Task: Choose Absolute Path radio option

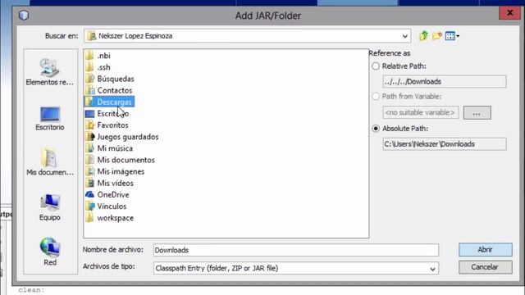Action: pyautogui.click(x=376, y=129)
